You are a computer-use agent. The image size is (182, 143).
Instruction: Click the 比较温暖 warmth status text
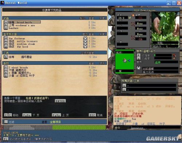(x=148, y=69)
